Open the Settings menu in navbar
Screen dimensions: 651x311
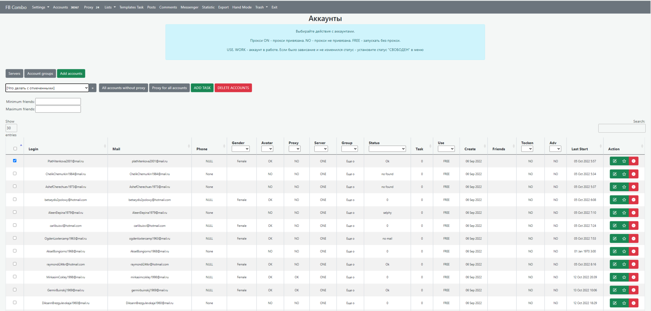point(40,7)
